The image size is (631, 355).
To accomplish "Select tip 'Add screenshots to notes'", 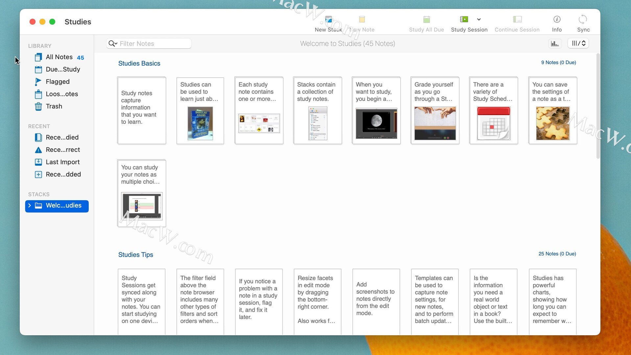I will coord(376,301).
